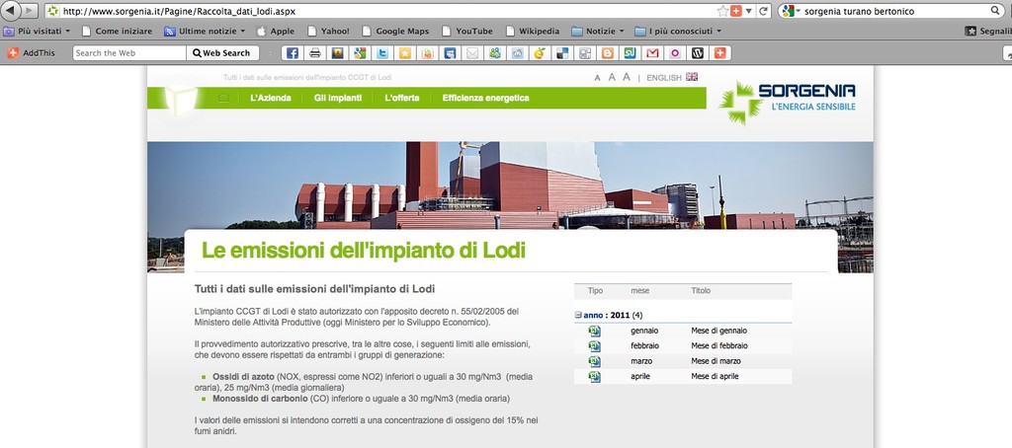Select the Efficienza energetica menu item
This screenshot has height=448, width=1012.
[485, 98]
